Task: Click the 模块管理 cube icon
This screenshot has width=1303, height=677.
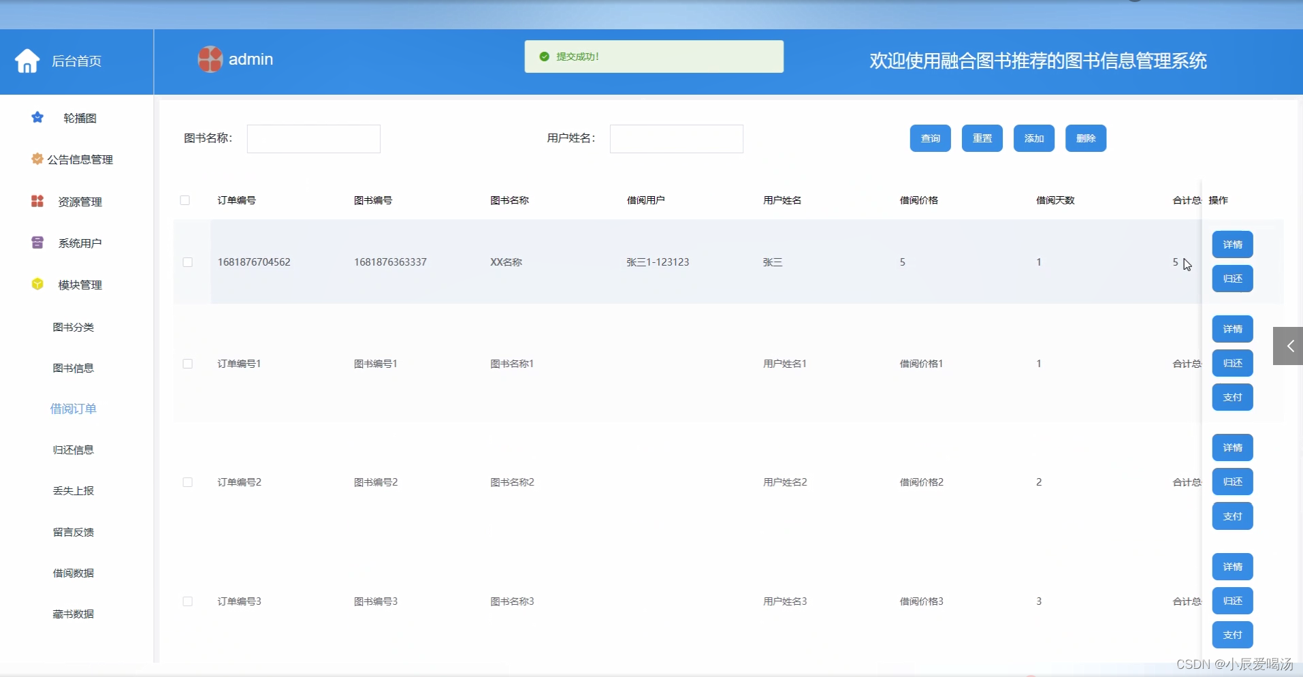Action: pos(37,284)
